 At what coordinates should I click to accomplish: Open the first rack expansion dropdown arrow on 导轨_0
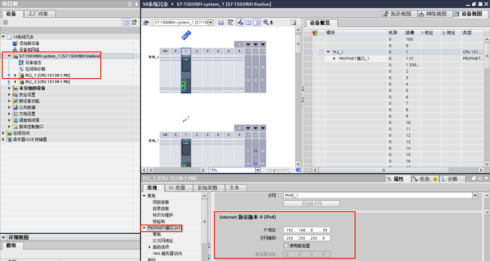(248, 44)
